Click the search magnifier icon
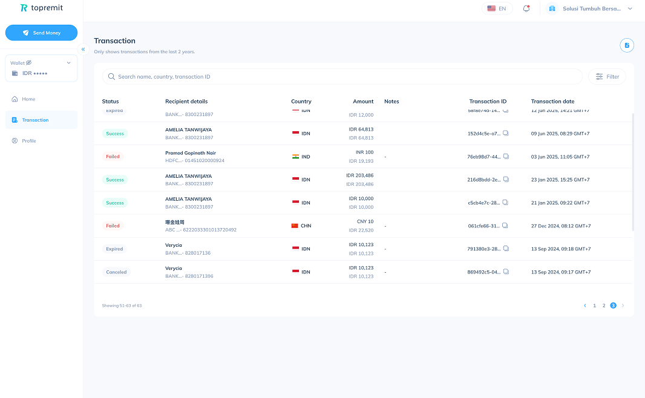The width and height of the screenshot is (645, 398). [x=111, y=76]
